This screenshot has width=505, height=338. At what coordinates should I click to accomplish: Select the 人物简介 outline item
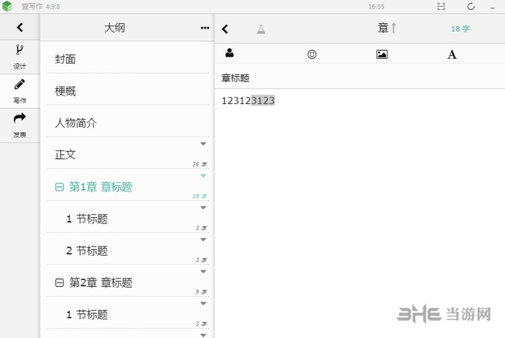(x=127, y=122)
